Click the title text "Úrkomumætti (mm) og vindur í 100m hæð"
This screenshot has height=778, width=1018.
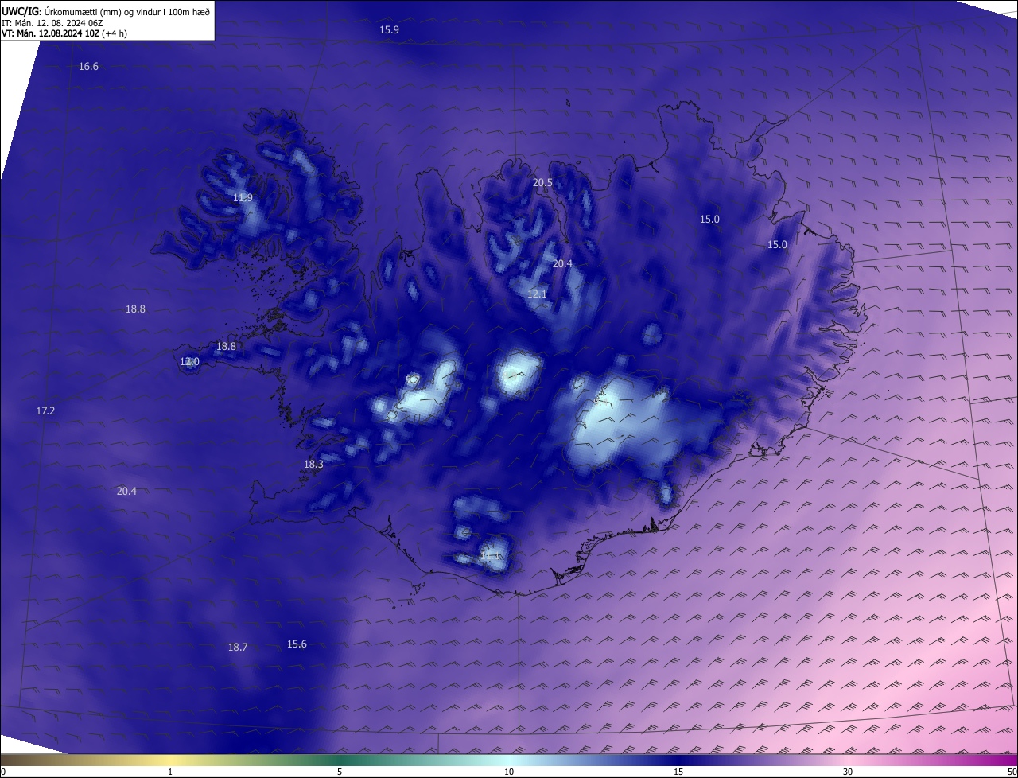tap(126, 11)
